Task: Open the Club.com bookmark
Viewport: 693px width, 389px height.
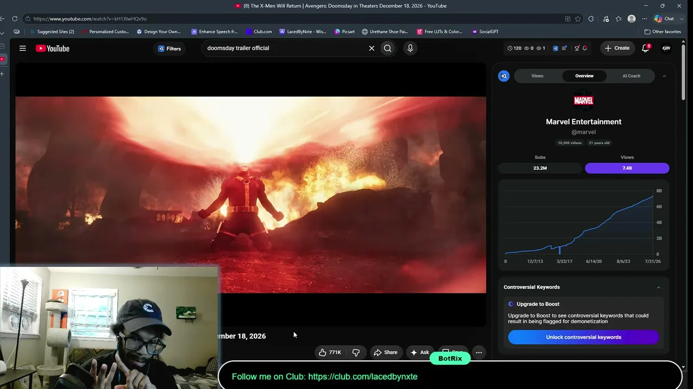Action: pos(259,32)
